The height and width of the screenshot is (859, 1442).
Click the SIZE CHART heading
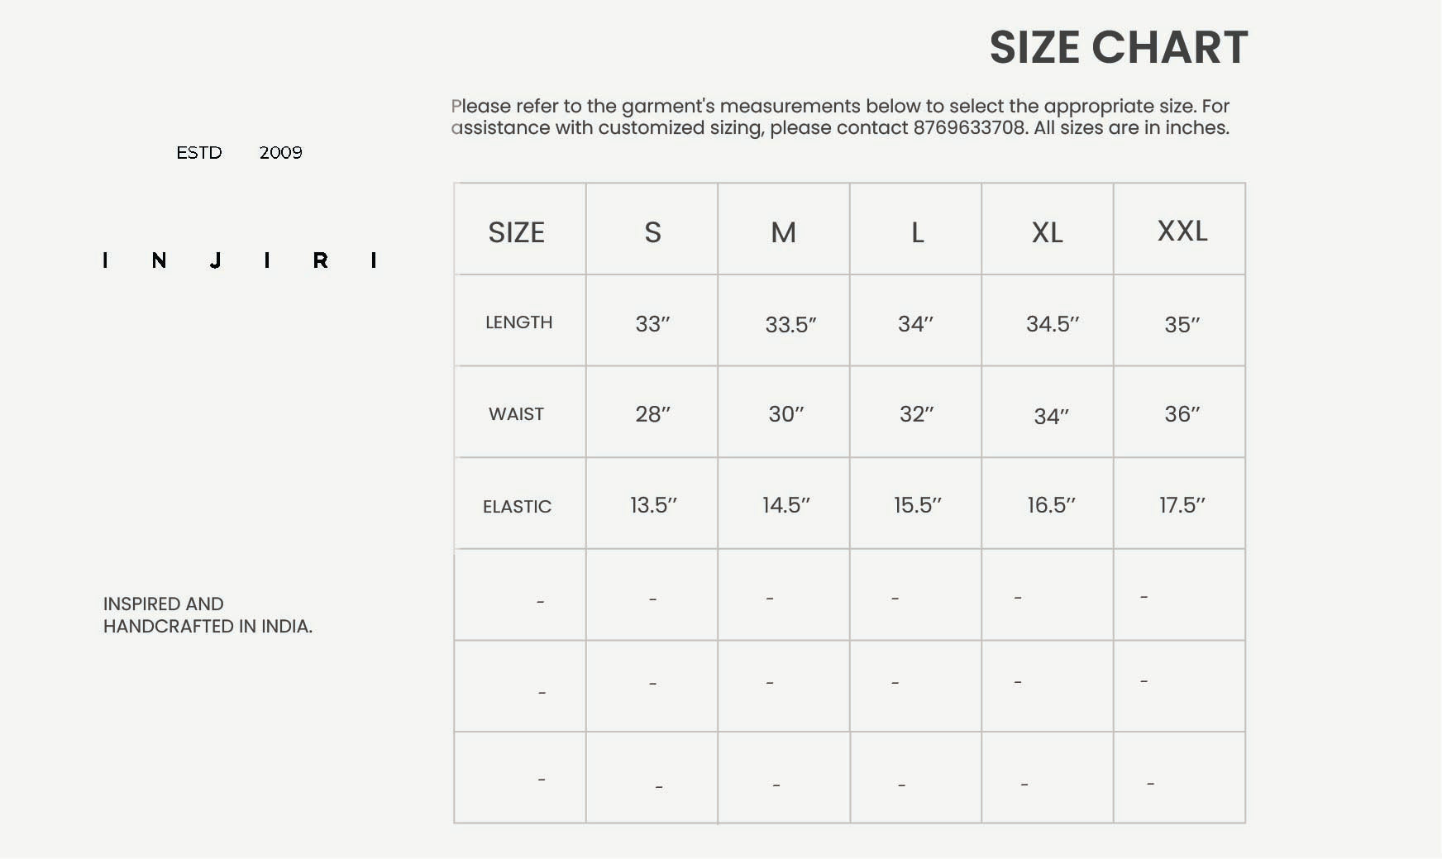(1118, 47)
